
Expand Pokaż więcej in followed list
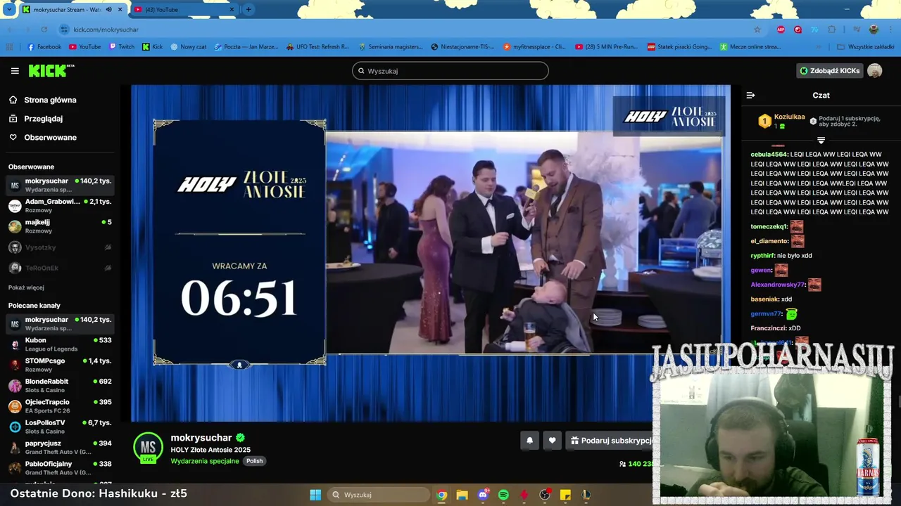click(x=26, y=287)
